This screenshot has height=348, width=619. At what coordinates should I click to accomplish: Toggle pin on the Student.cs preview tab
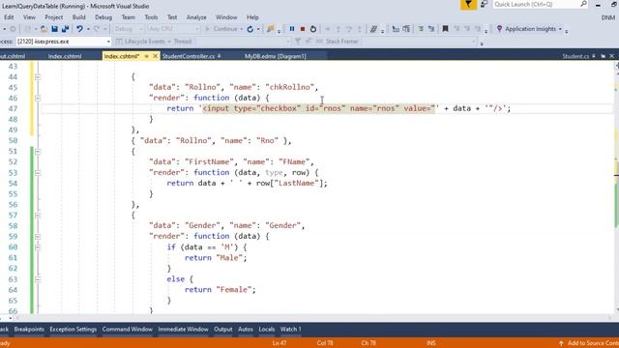[x=594, y=56]
